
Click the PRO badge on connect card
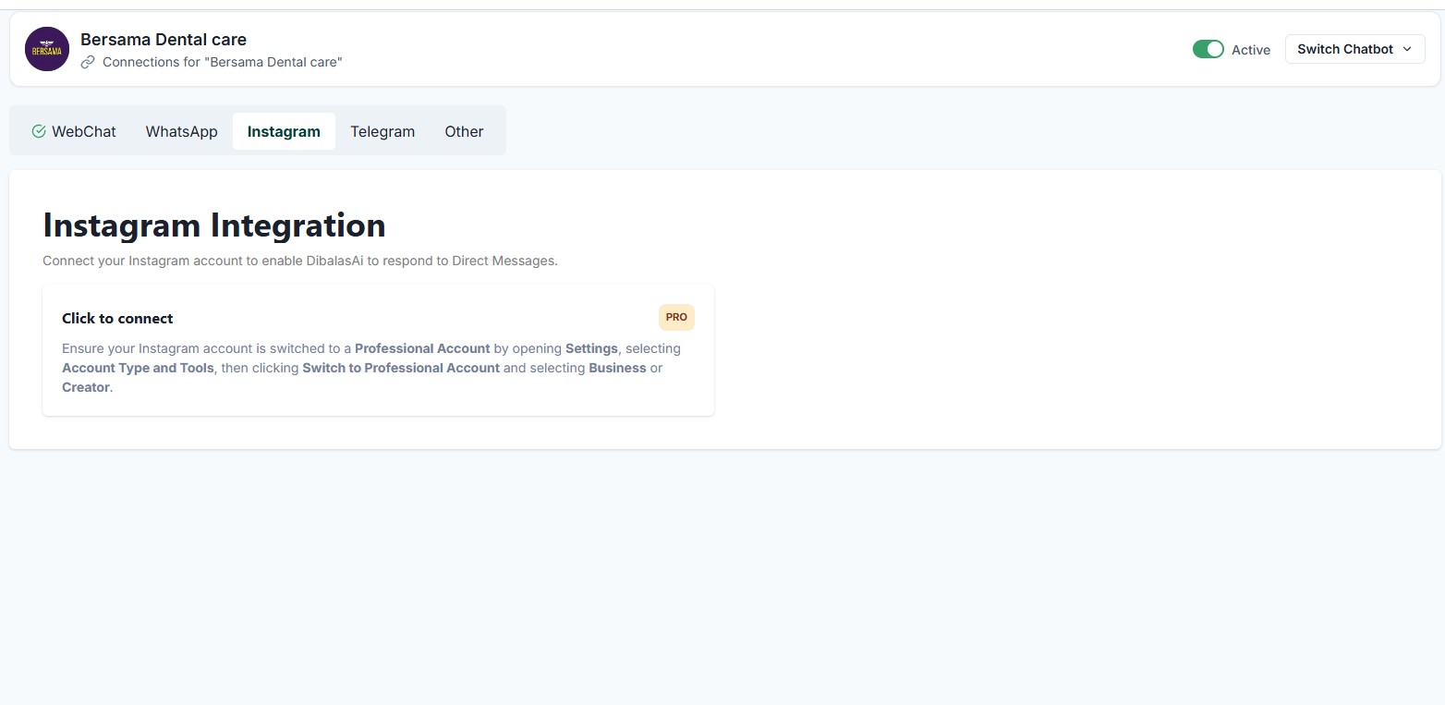pyautogui.click(x=676, y=317)
